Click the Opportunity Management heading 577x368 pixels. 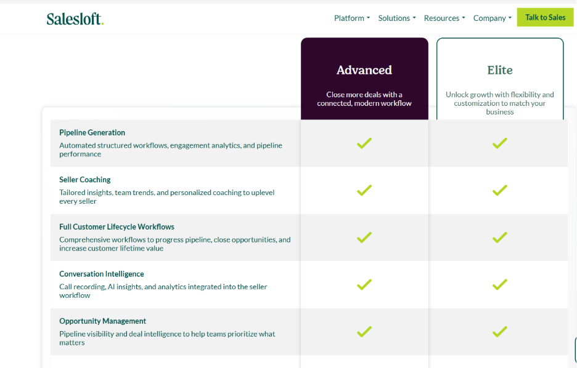tap(103, 321)
